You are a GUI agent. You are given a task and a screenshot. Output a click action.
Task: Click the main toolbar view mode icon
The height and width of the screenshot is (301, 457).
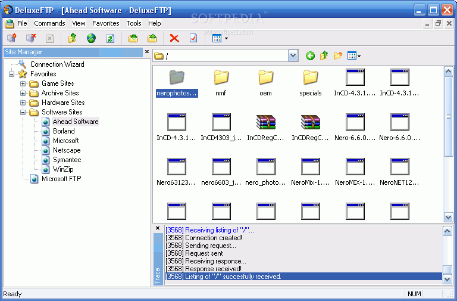[217, 38]
